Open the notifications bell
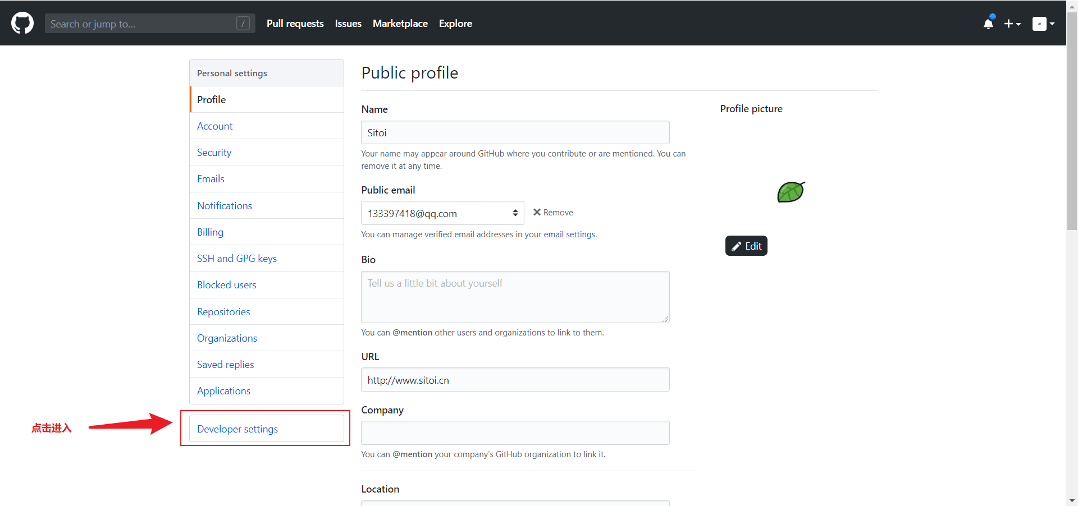 [x=988, y=24]
